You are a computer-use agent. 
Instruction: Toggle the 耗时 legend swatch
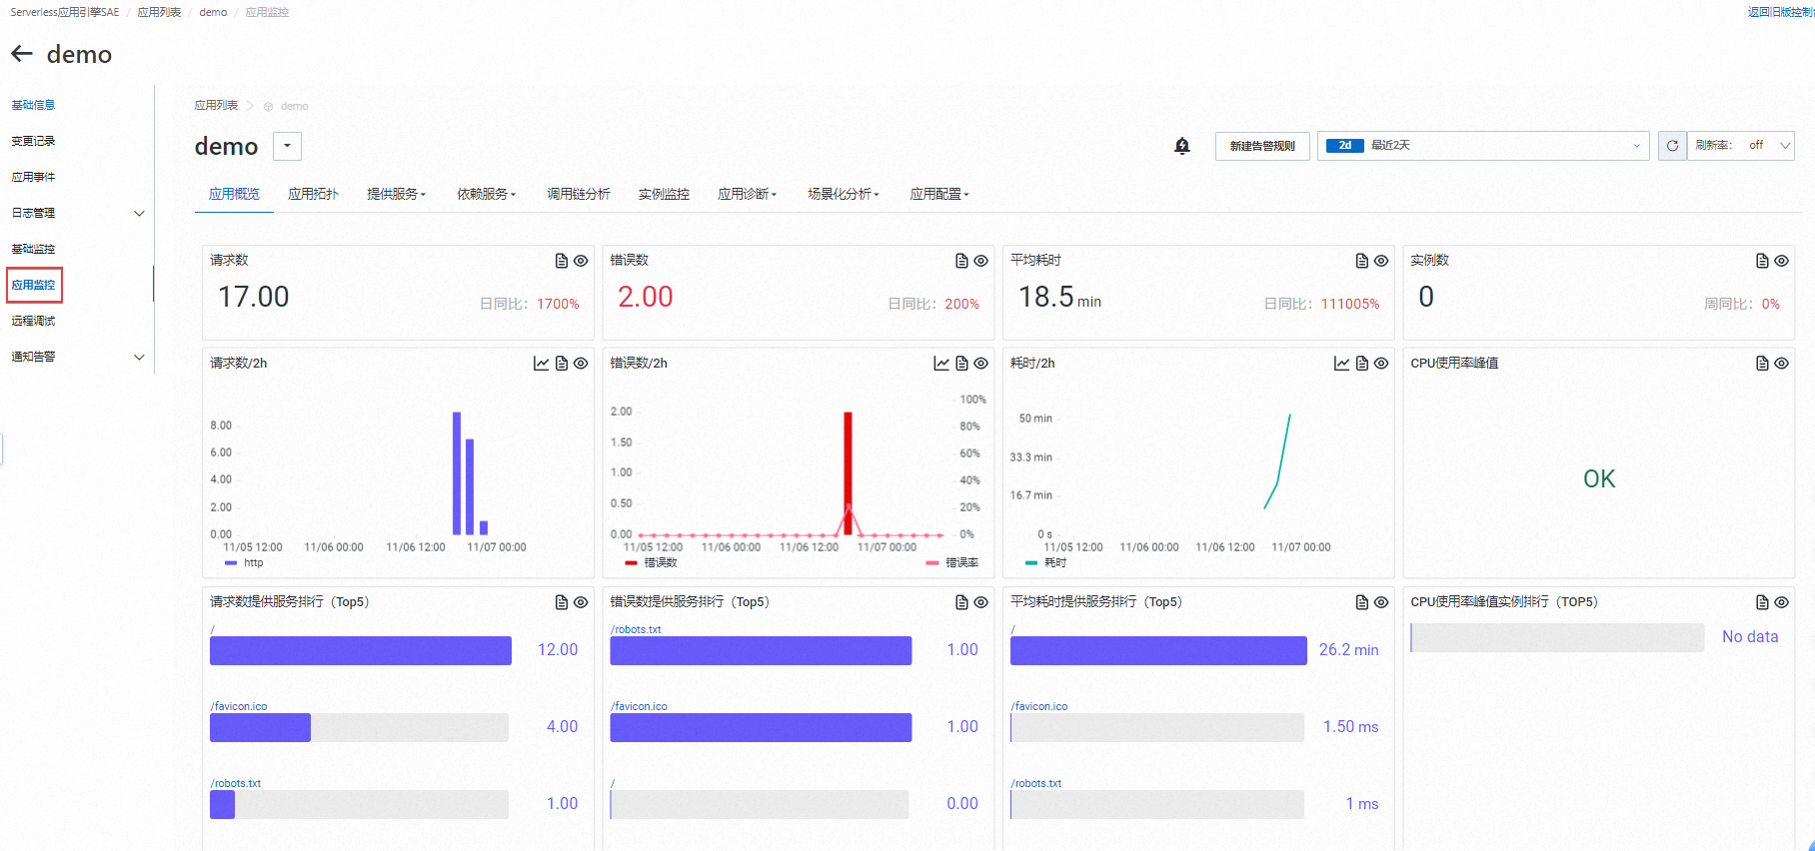[x=1030, y=563]
